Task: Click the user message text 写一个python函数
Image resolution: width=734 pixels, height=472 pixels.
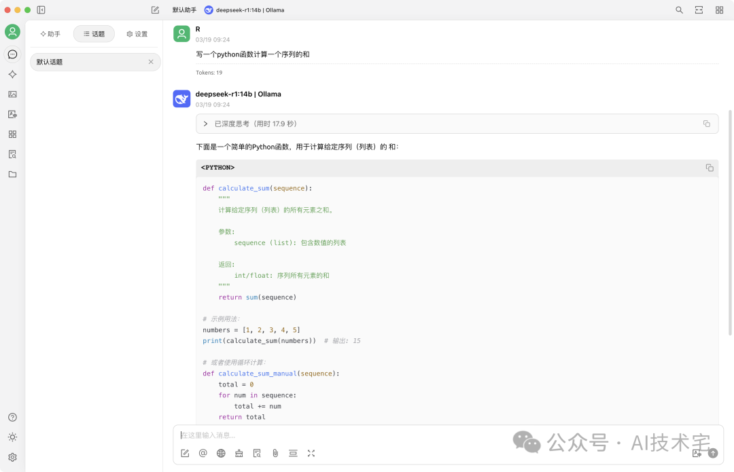Action: (253, 54)
